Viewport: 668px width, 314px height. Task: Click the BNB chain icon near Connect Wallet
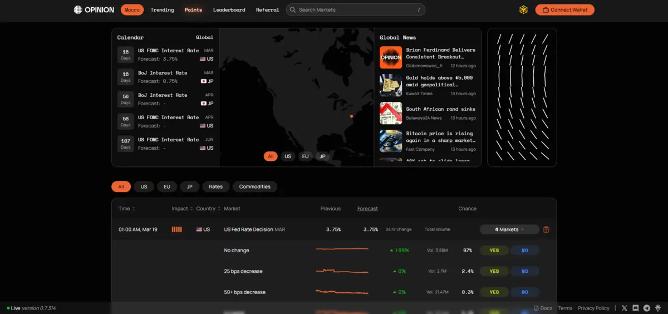pos(523,9)
